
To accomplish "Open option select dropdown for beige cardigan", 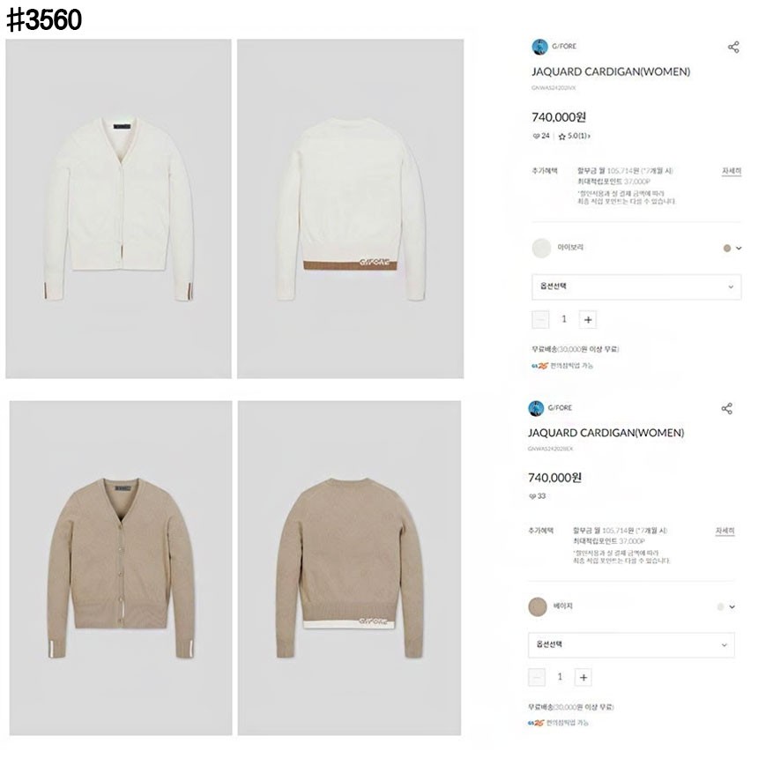I will pos(631,645).
